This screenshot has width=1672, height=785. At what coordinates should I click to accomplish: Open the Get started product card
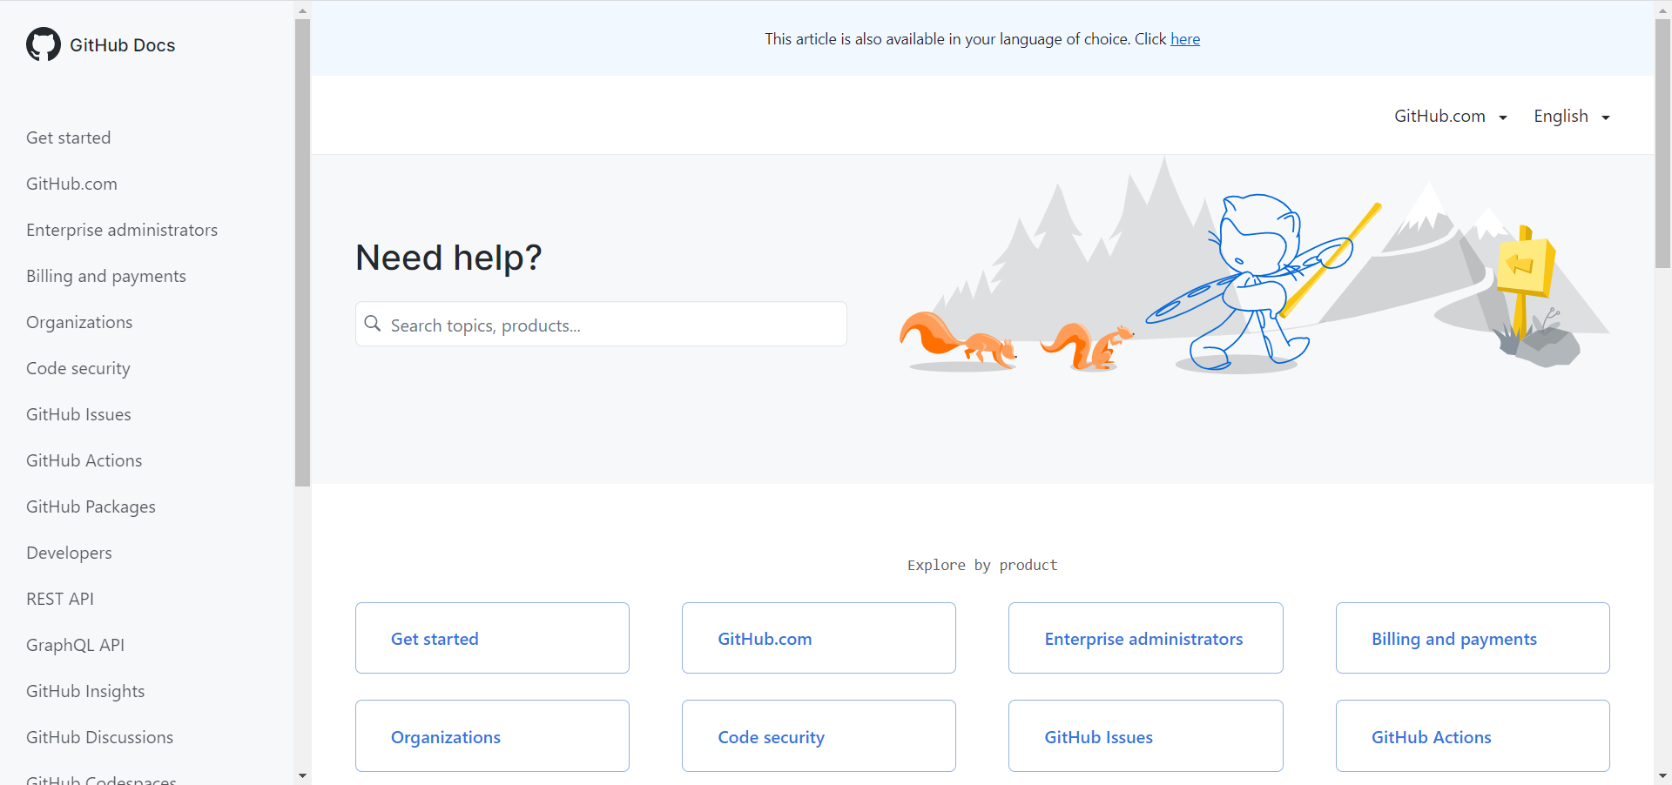click(492, 638)
